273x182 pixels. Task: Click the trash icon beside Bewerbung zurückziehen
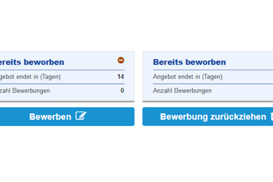[272, 116]
